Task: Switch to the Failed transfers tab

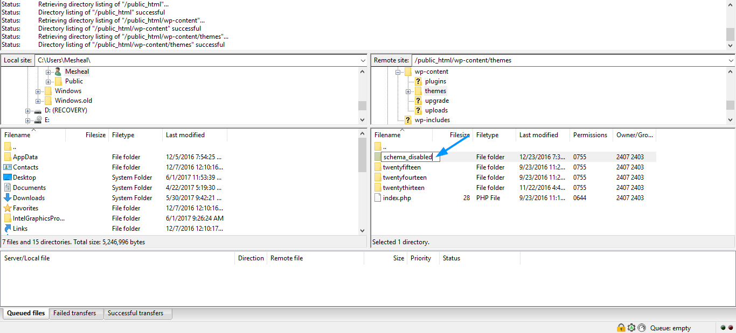Action: pyautogui.click(x=74, y=313)
